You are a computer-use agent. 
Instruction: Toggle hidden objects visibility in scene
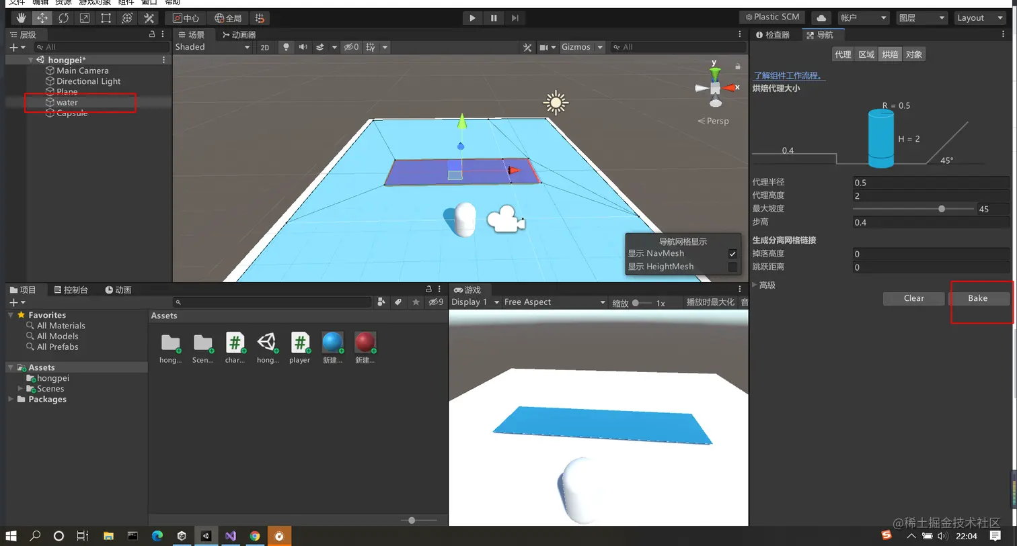351,47
